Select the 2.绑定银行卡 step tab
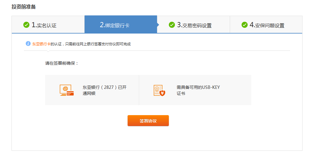The height and width of the screenshot is (155, 311). [x=121, y=24]
